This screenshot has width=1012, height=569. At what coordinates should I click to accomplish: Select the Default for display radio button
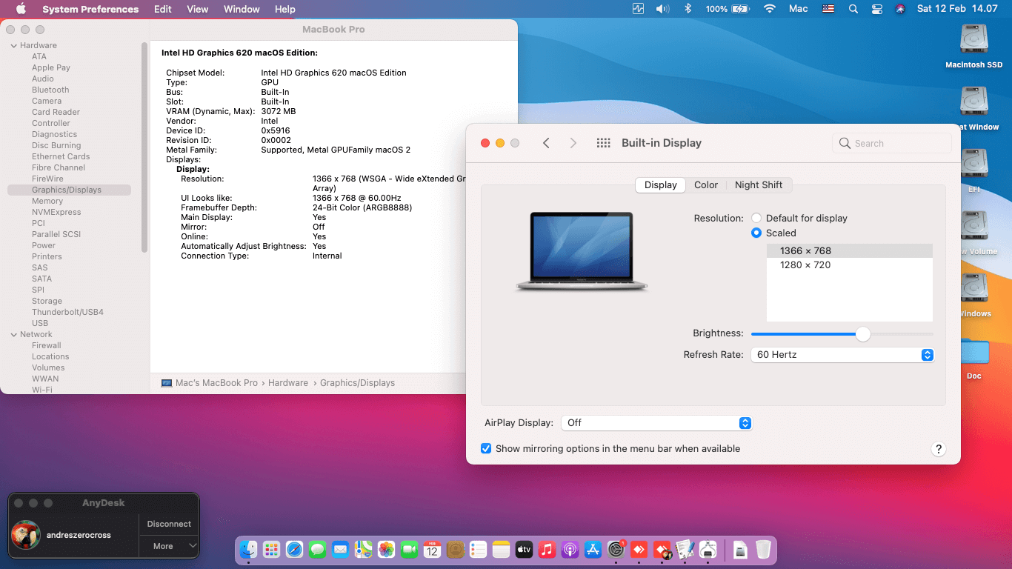[756, 219]
